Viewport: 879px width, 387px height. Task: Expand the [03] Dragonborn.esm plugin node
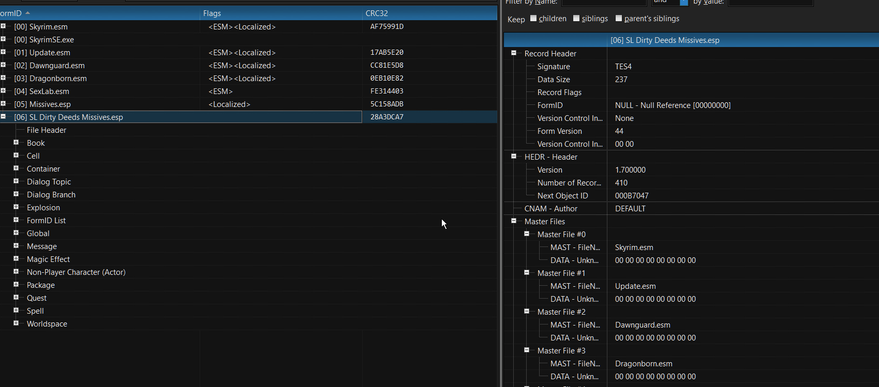(x=3, y=78)
